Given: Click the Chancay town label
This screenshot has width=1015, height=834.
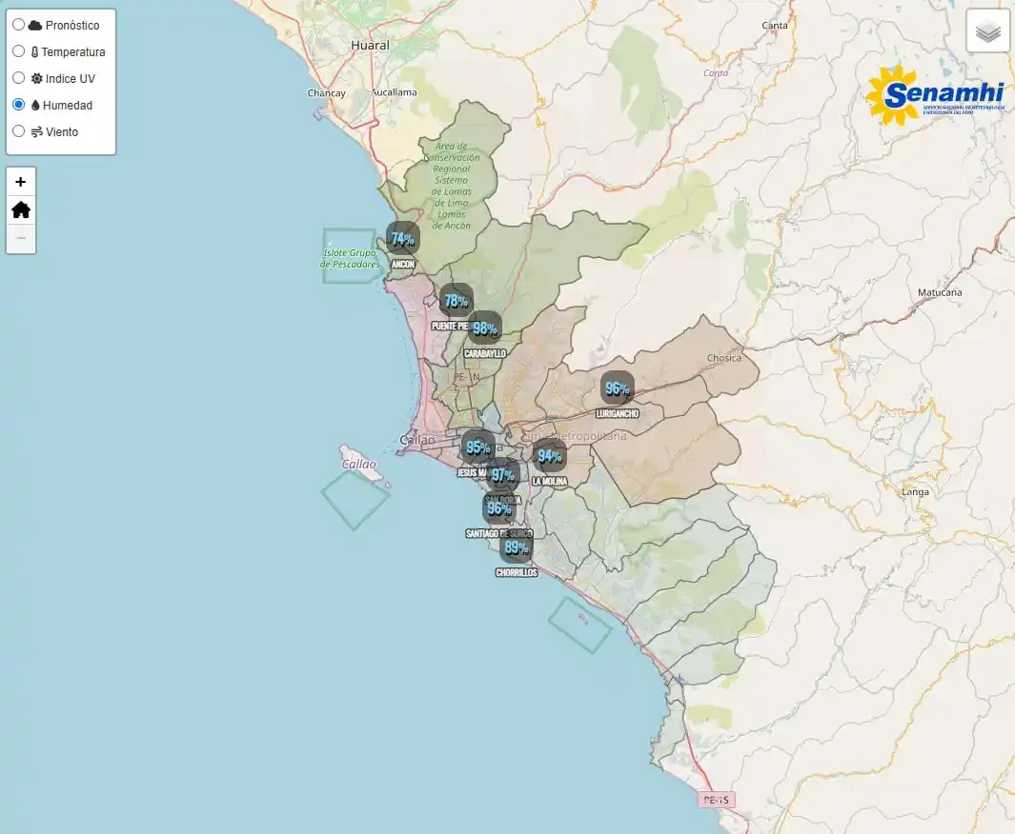Looking at the screenshot, I should tap(326, 93).
